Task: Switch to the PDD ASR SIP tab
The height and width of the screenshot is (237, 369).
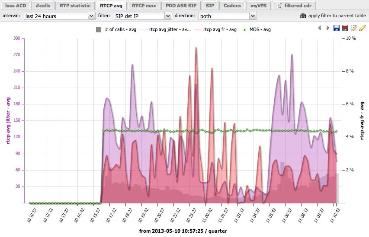Action: [x=181, y=6]
